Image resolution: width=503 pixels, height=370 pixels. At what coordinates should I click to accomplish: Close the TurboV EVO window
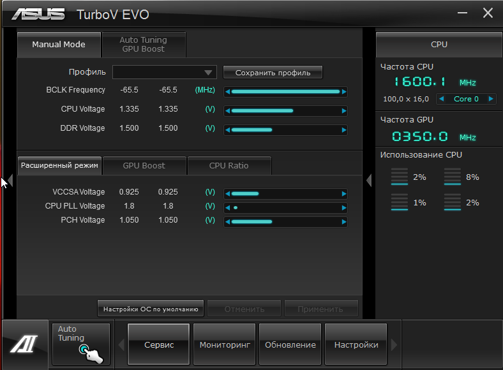488,13
